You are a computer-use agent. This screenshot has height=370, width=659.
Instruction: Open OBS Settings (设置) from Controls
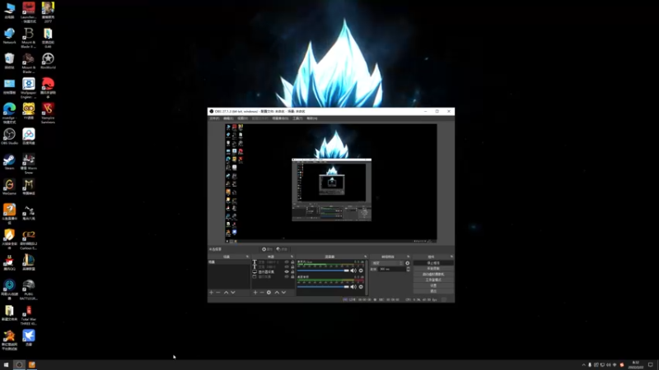[x=433, y=285]
